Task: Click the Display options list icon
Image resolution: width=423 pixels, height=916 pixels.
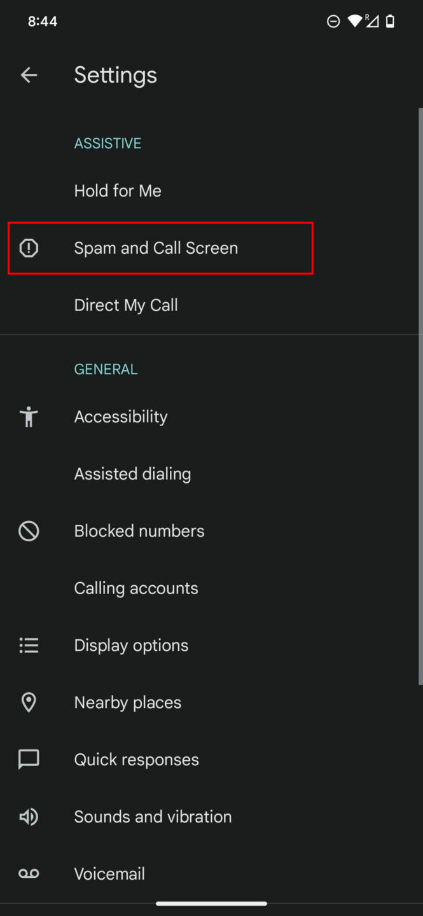Action: click(29, 645)
